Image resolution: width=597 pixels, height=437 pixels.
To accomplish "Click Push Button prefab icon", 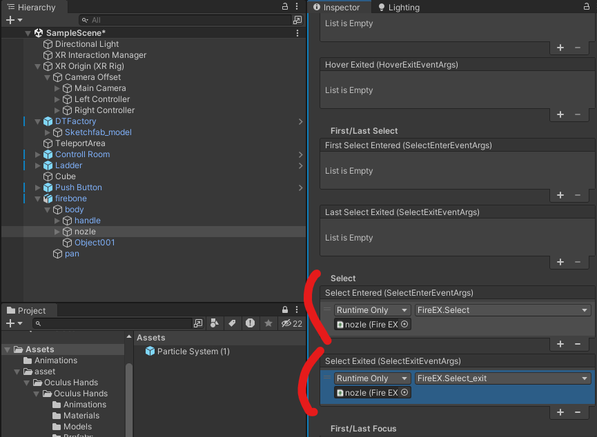I will point(48,187).
